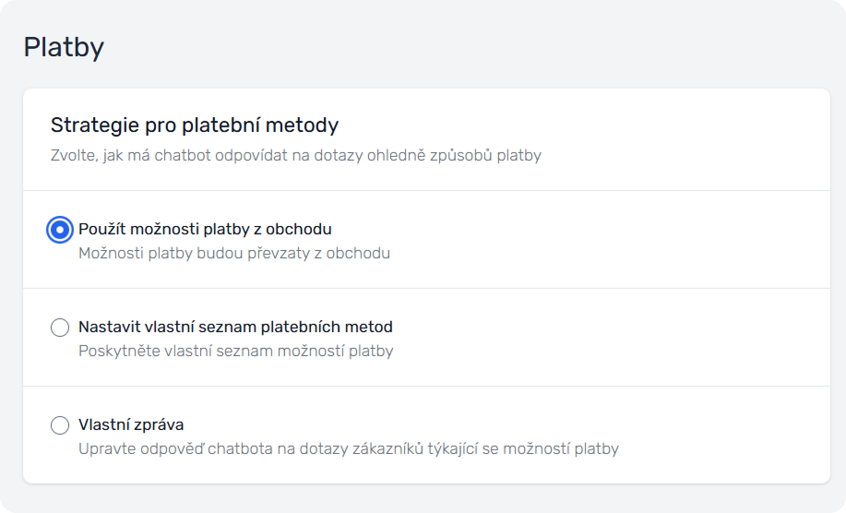
Task: Select 'Nastavit vlastní seznam platebních metod' radio button
Action: (x=60, y=328)
